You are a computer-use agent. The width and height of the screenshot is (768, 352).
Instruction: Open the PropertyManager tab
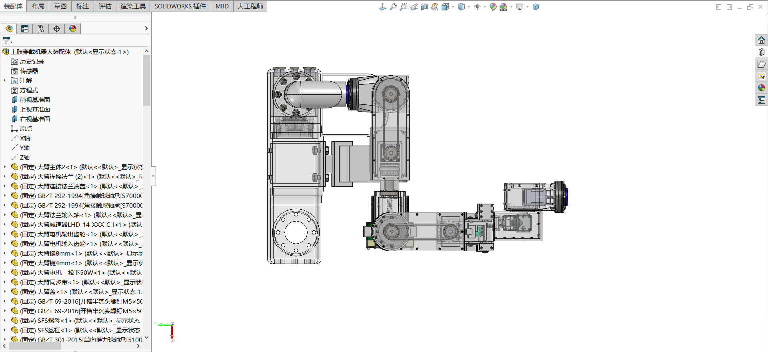[x=25, y=28]
